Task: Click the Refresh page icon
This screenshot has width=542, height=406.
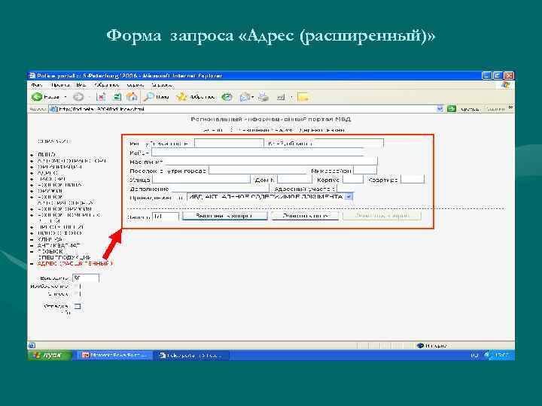Action: [117, 97]
